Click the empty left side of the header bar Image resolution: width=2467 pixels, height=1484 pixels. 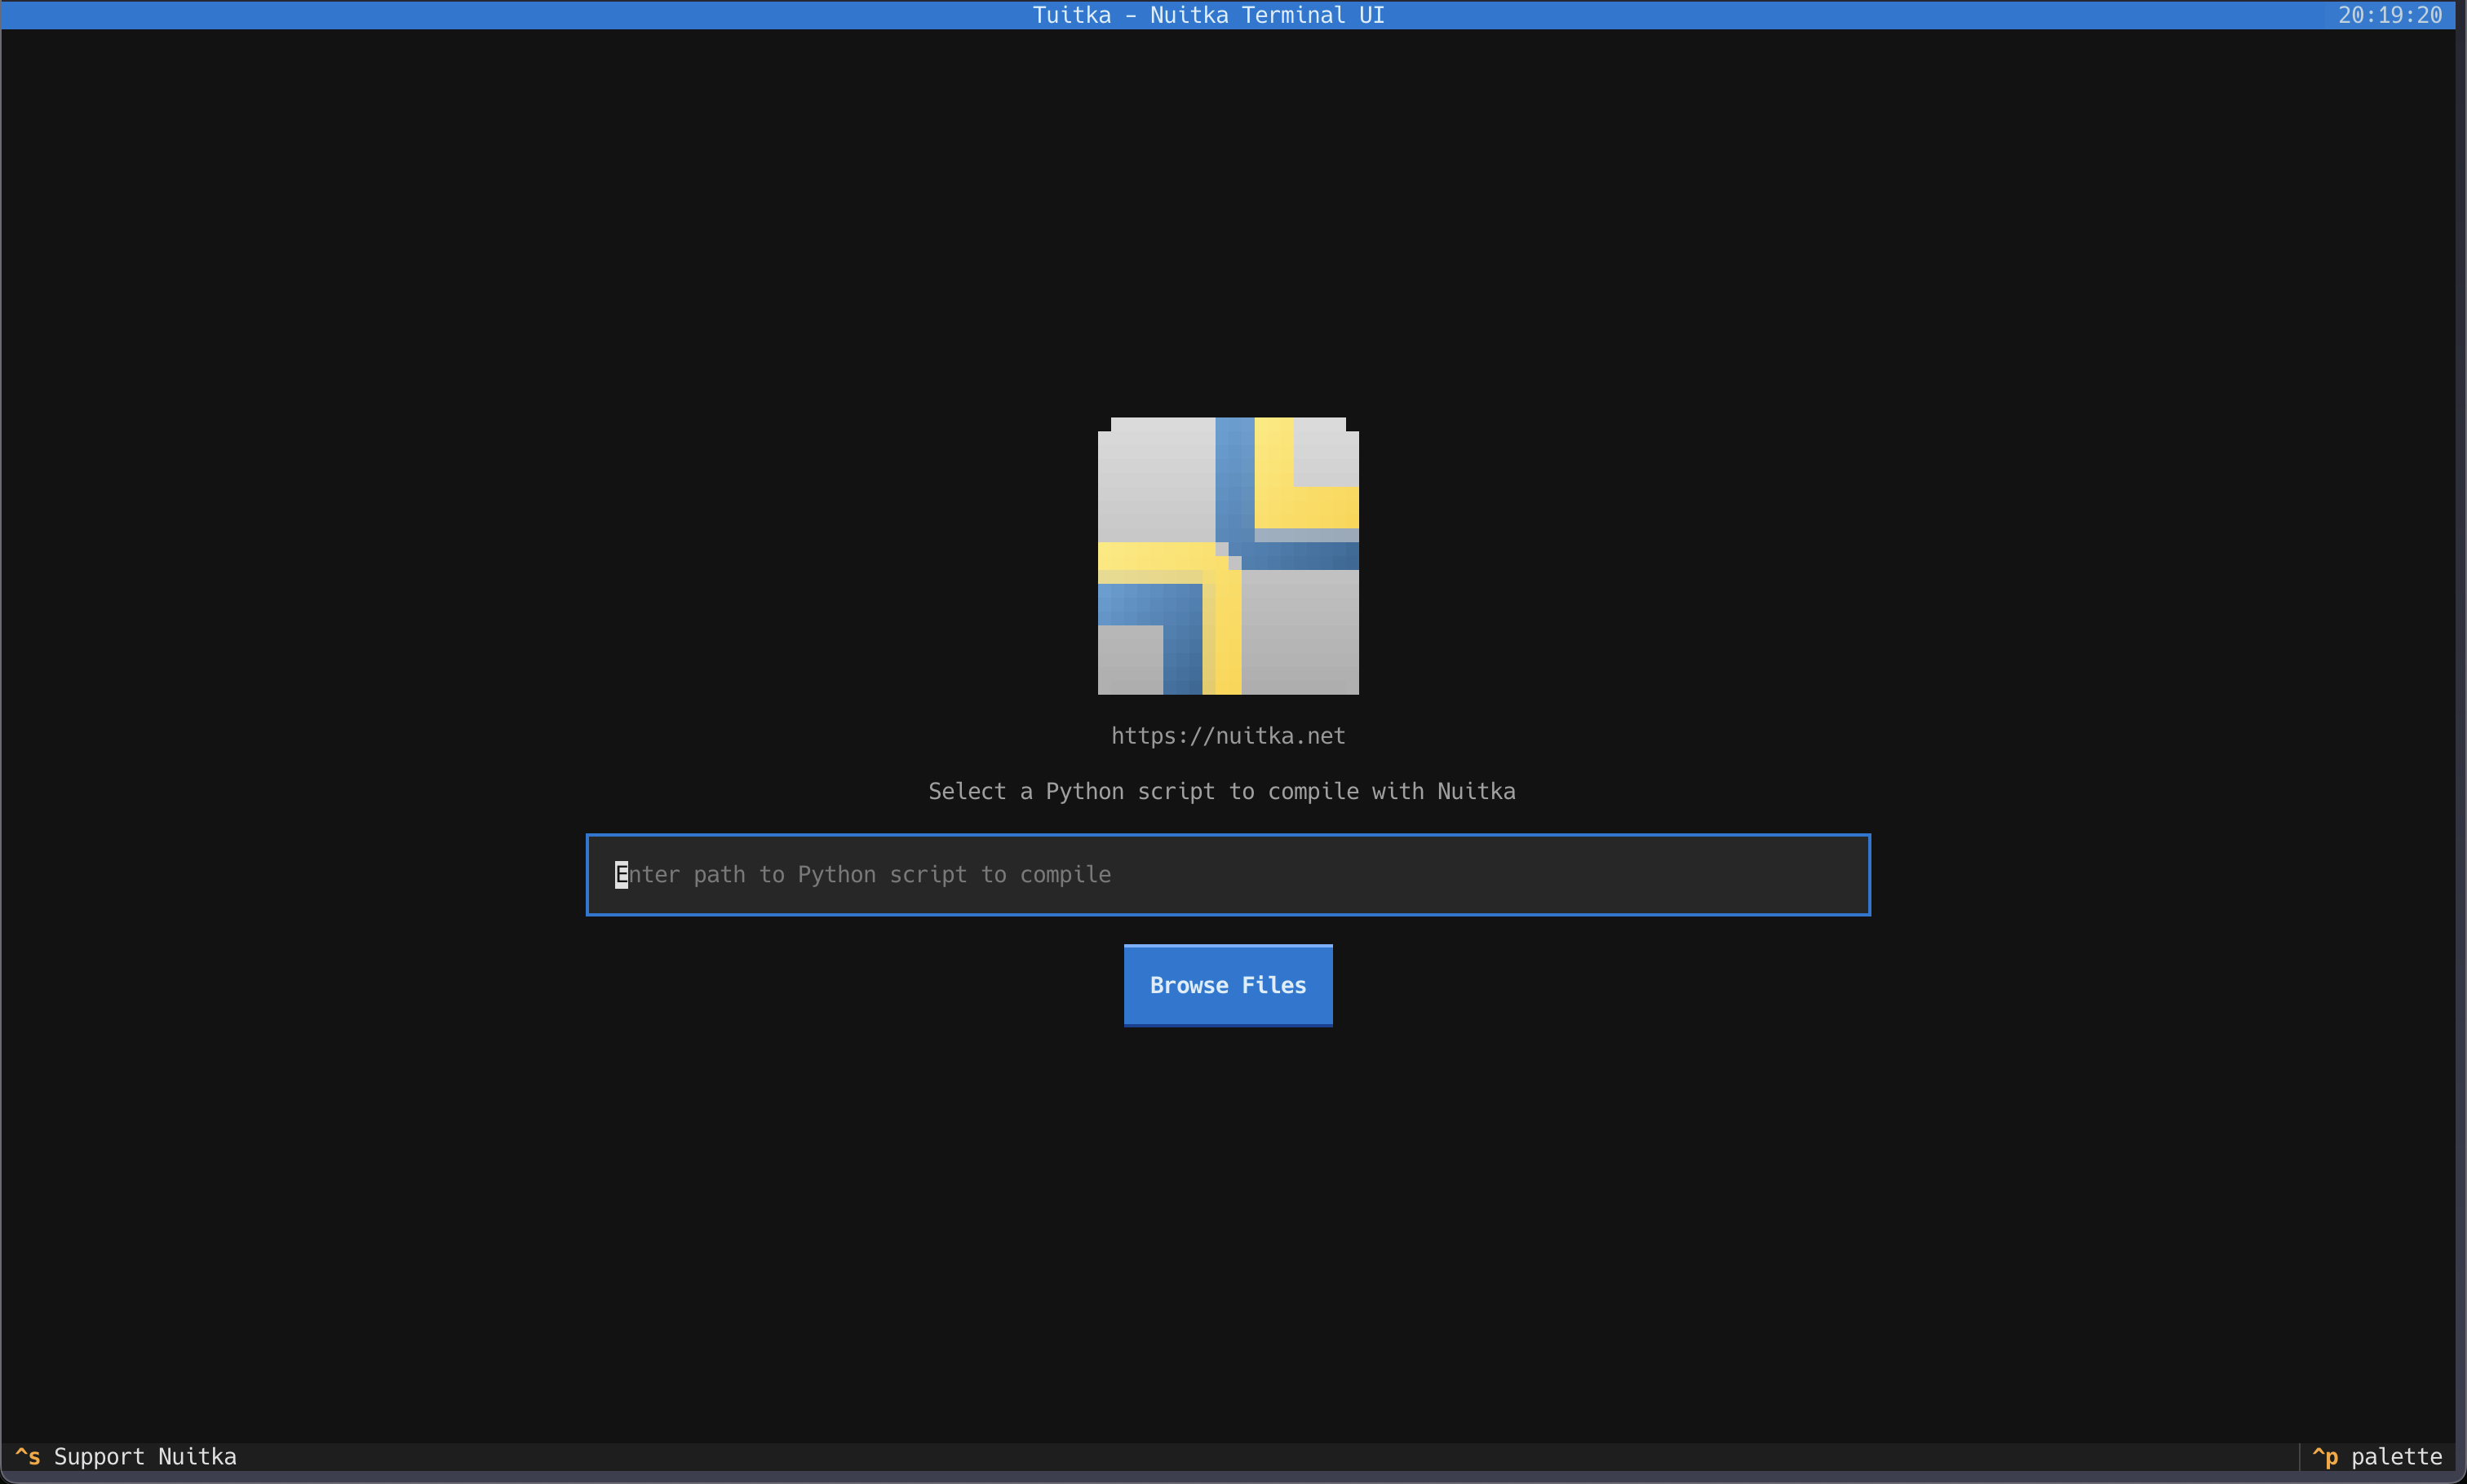coord(500,15)
